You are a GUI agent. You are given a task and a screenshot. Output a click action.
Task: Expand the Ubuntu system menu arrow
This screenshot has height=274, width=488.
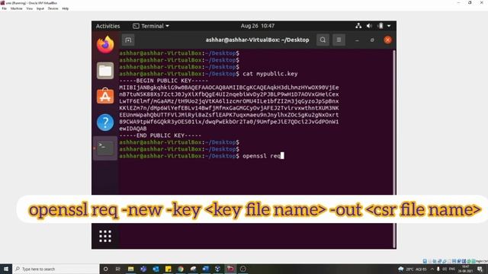(x=389, y=26)
